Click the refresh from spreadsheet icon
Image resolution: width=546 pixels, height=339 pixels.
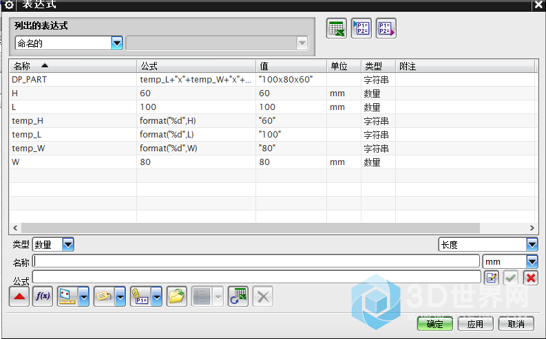tap(238, 296)
